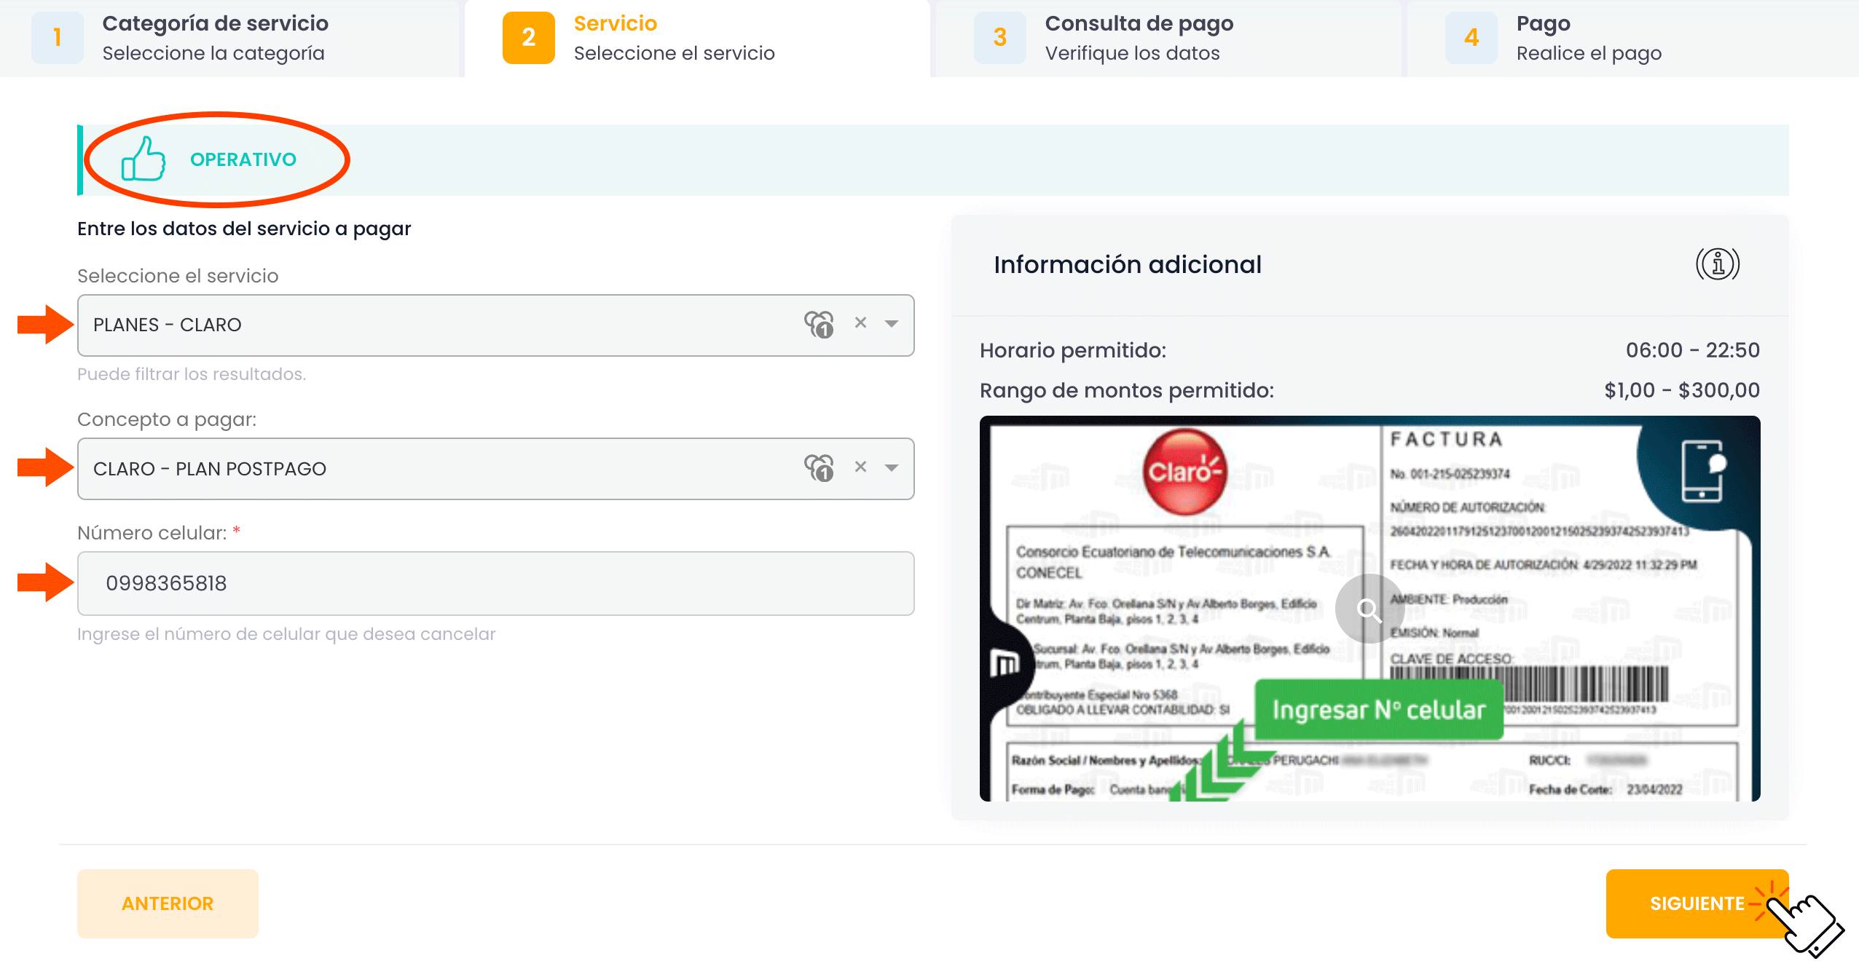Viewport: 1859px width, 977px height.
Task: Open the PLANES - CLARO service dropdown
Action: [x=495, y=325]
